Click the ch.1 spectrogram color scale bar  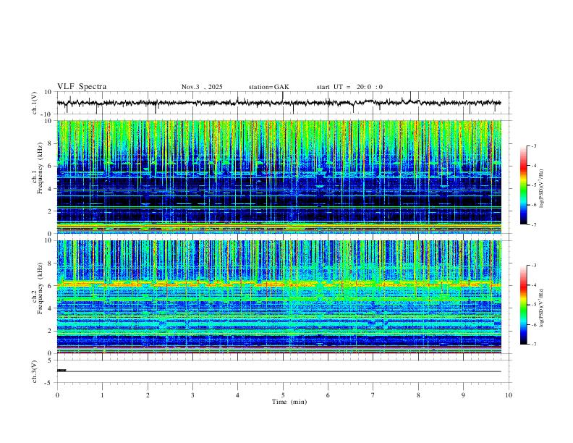(524, 185)
